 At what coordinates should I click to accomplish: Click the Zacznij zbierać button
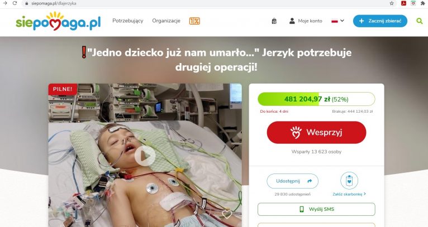(x=380, y=21)
